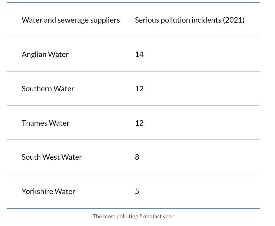Select the Southern Water supplier name

coord(48,89)
